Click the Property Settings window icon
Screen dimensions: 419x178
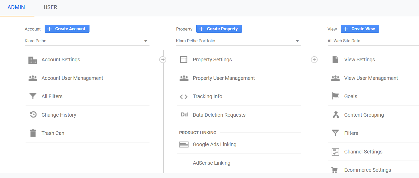184,60
